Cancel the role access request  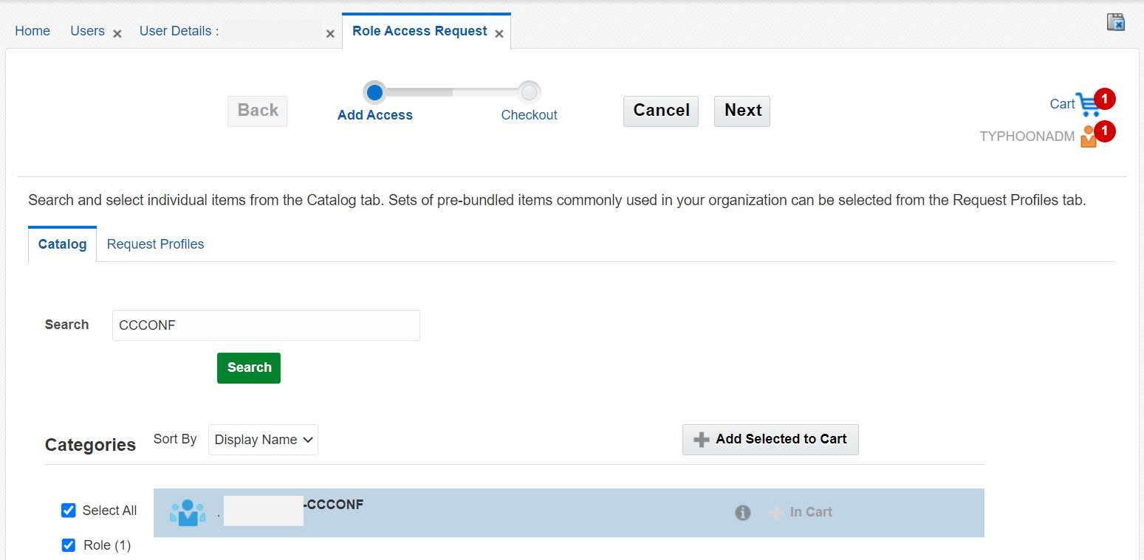[x=660, y=111]
